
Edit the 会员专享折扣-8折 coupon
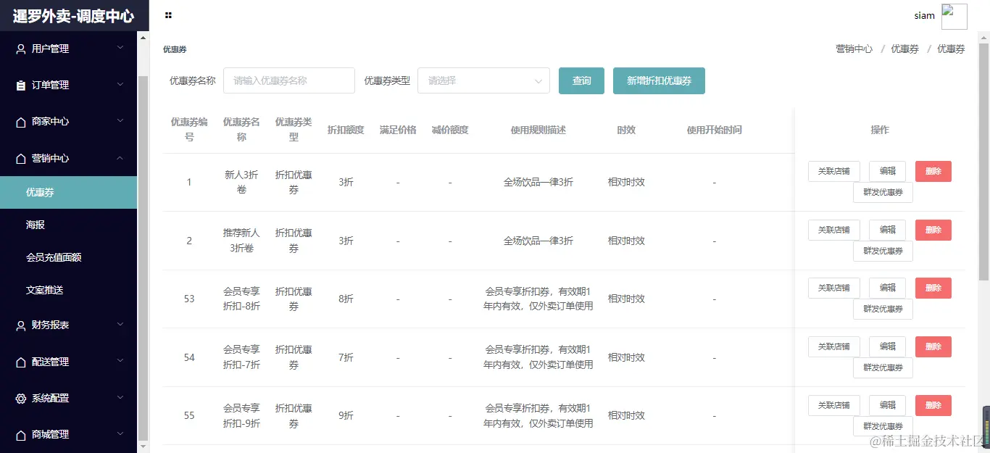click(x=887, y=288)
